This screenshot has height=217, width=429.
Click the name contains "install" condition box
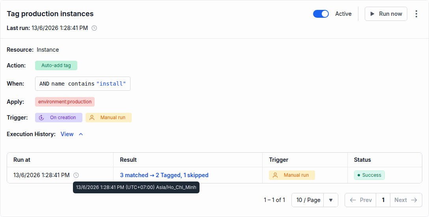83,84
